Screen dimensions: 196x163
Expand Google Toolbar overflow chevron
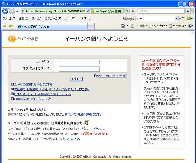183,18
